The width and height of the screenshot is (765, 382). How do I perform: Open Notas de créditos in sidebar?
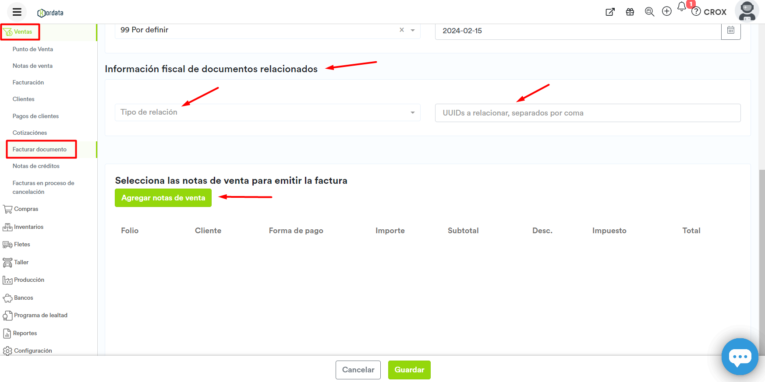pos(36,166)
